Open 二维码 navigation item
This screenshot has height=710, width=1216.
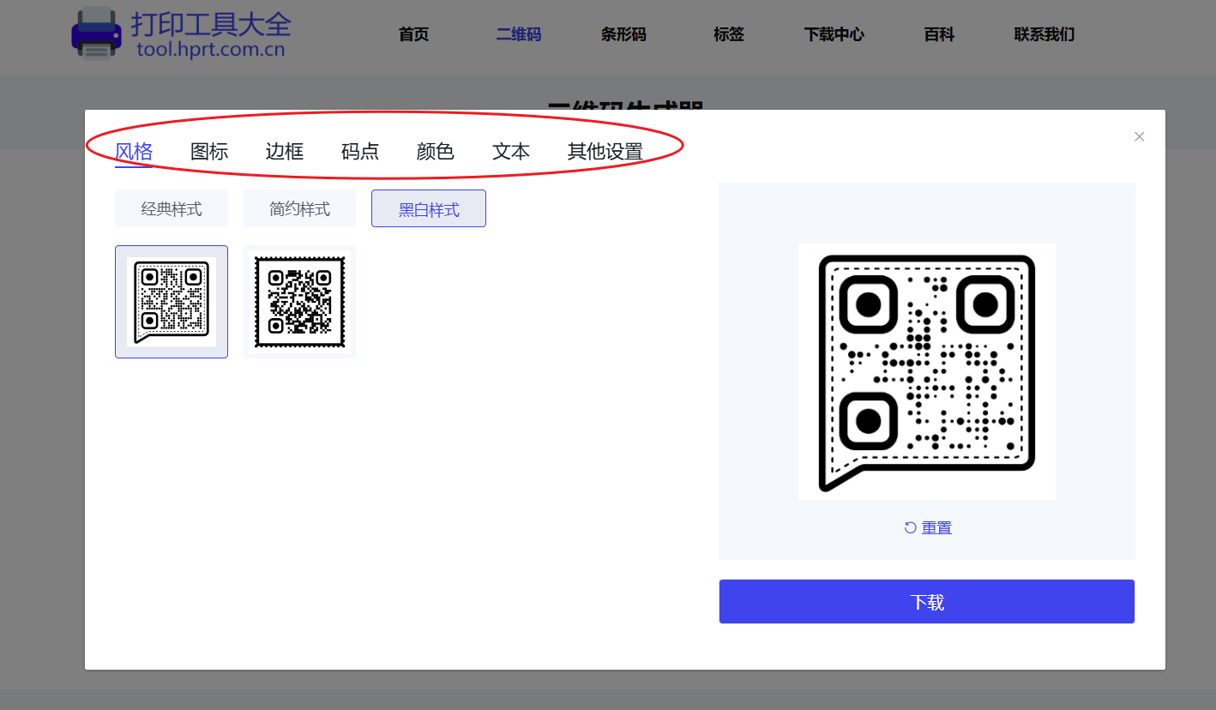(x=519, y=34)
